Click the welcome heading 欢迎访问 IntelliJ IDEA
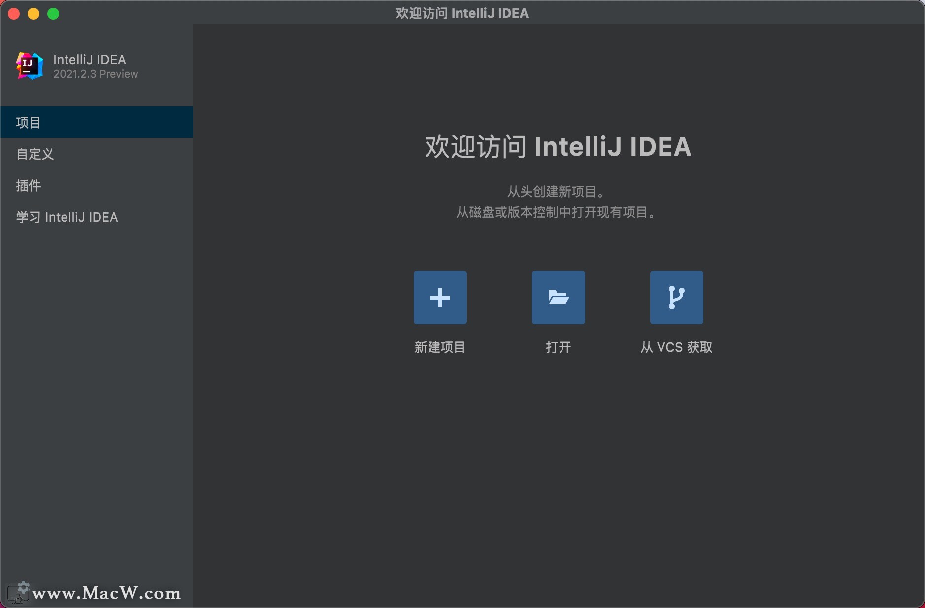This screenshot has height=608, width=925. click(x=559, y=146)
